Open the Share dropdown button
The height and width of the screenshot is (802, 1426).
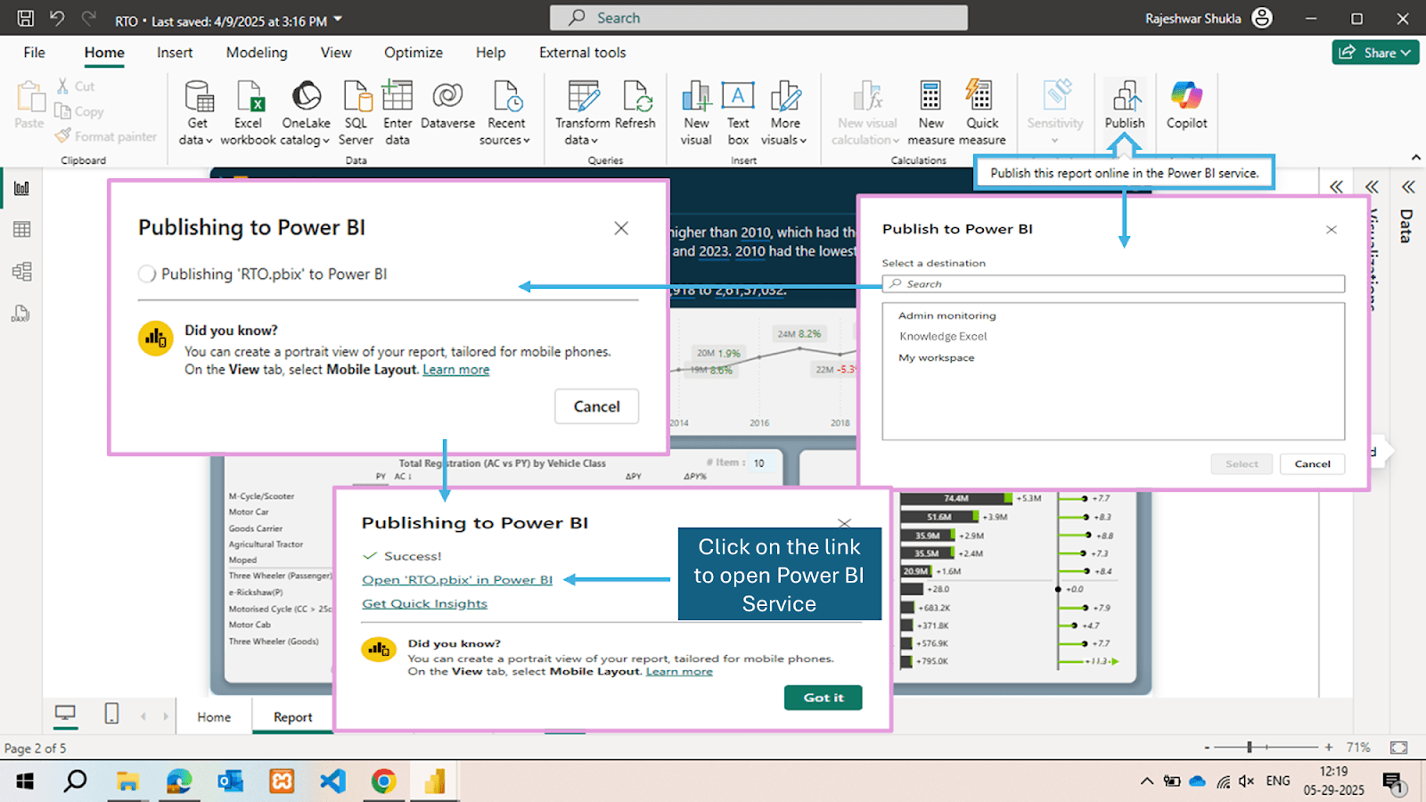coord(1375,53)
